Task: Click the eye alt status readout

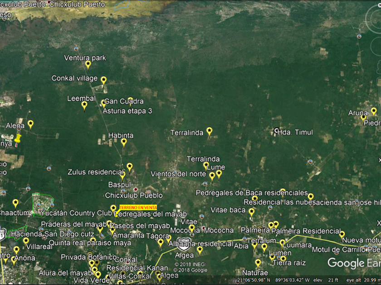Action: (363, 280)
